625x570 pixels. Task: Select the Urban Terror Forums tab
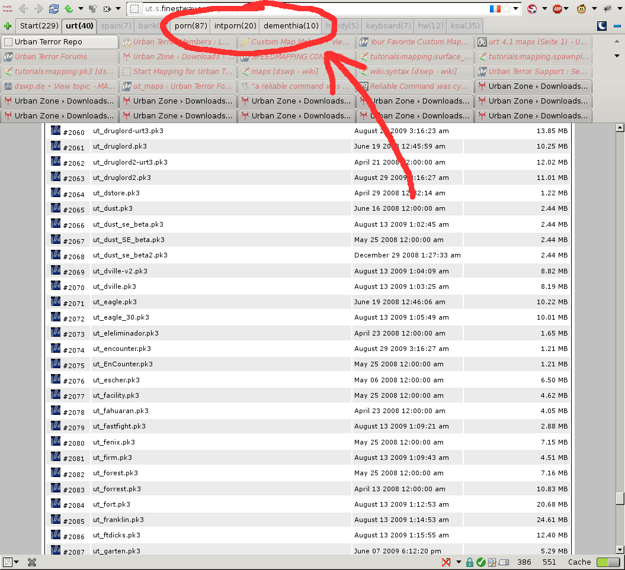51,57
